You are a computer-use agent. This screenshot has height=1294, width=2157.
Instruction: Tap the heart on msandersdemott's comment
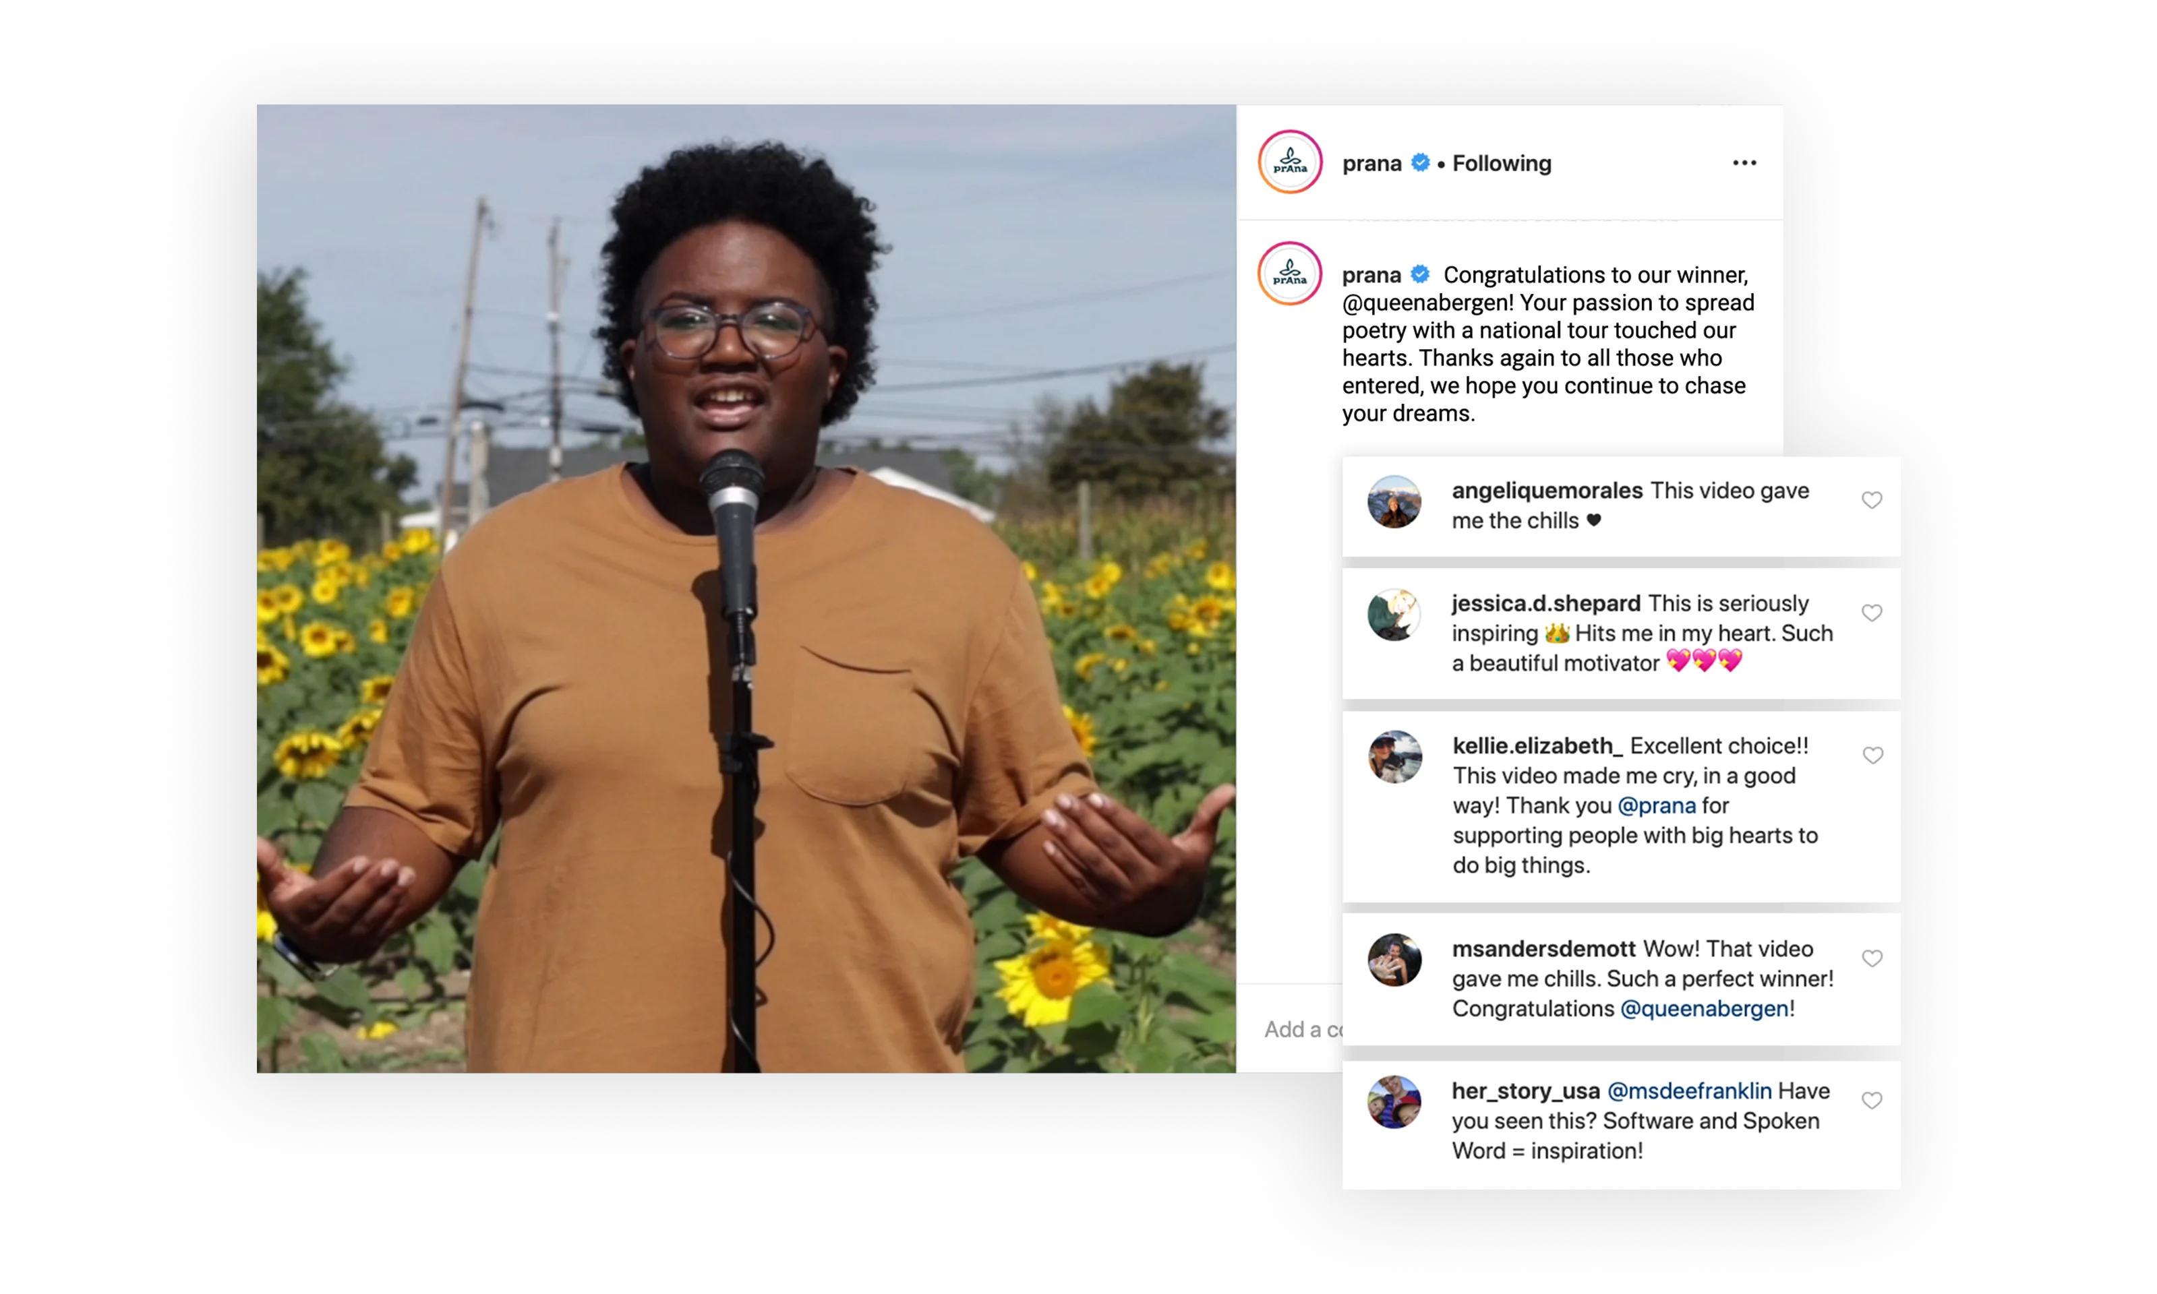tap(1871, 958)
